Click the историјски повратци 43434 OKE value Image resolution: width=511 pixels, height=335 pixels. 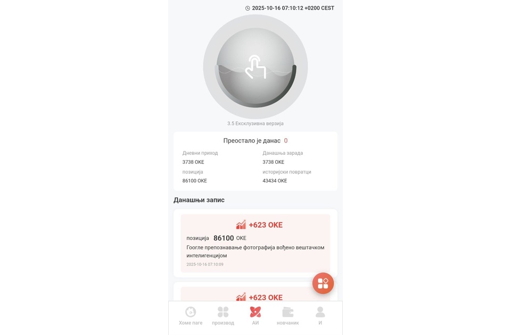click(x=275, y=181)
